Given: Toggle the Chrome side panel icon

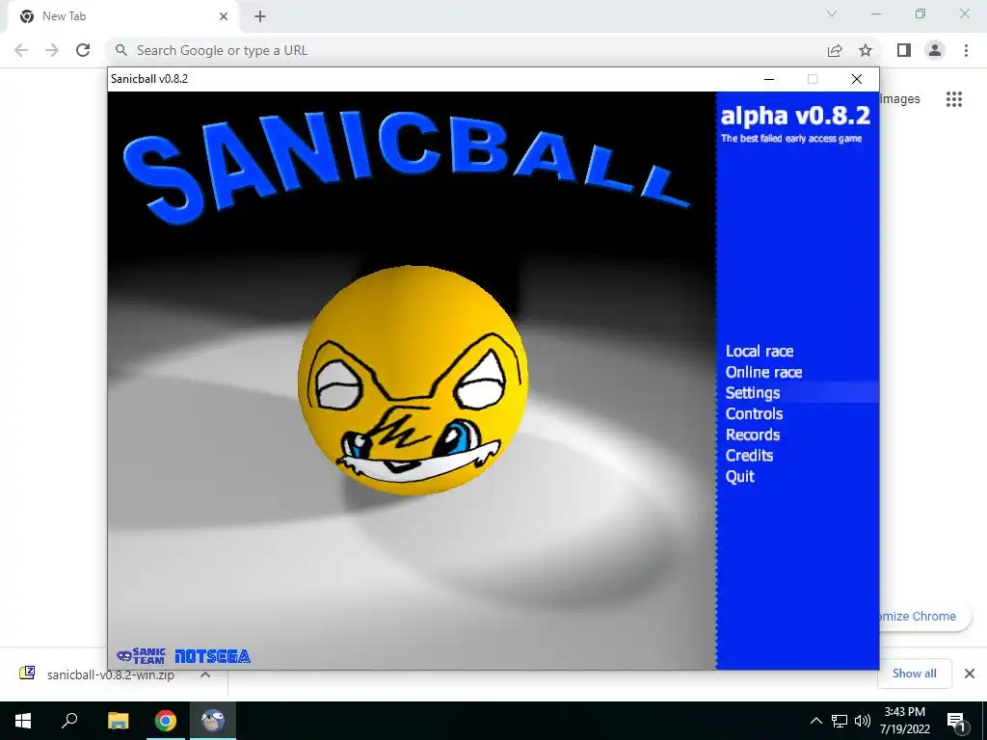Looking at the screenshot, I should (904, 50).
